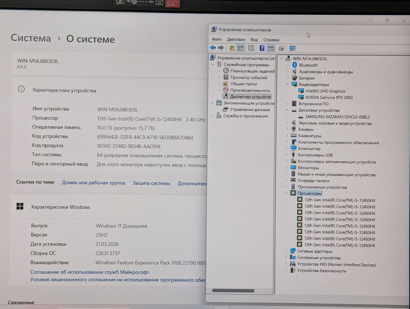The width and height of the screenshot is (410, 309).
Task: Expand the Аудиовходы и аудиовыходы node
Action: pos(288,71)
